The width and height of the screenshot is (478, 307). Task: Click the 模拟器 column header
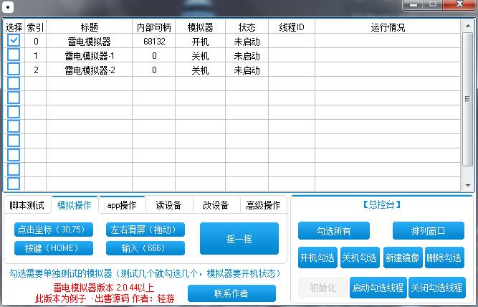pyautogui.click(x=200, y=27)
